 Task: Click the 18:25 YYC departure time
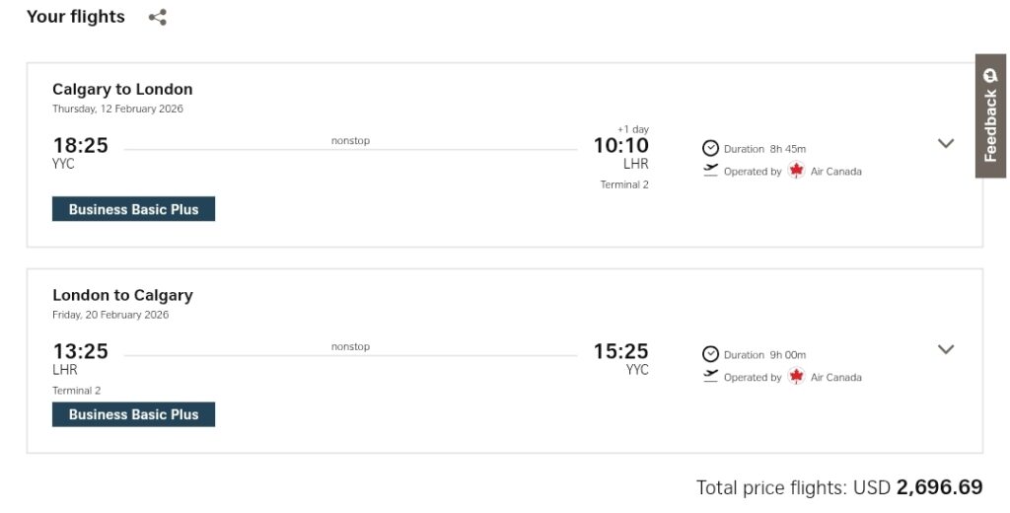(80, 146)
